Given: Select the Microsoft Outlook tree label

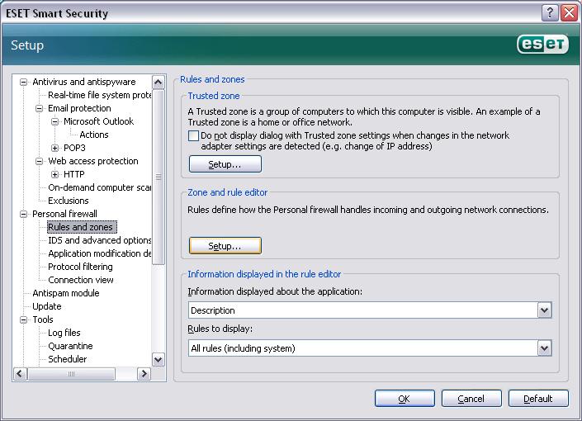Looking at the screenshot, I should point(98,121).
